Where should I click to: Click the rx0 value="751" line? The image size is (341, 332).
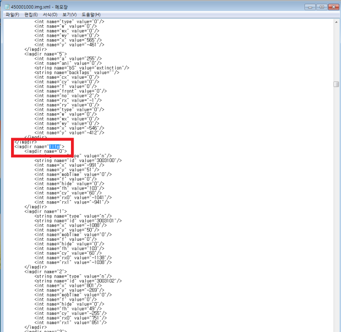pyautogui.click(x=71, y=318)
